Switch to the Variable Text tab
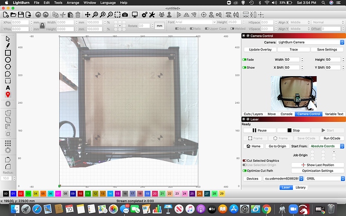This screenshot has height=216, width=346. pyautogui.click(x=334, y=114)
